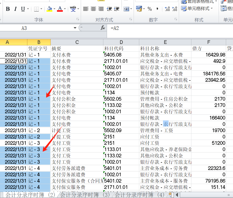Screen dimensions: 233x198
Task: Select column B header
Action: 39,42
